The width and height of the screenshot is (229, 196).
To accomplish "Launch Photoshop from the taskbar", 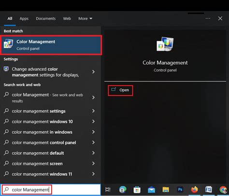I will [x=180, y=190].
